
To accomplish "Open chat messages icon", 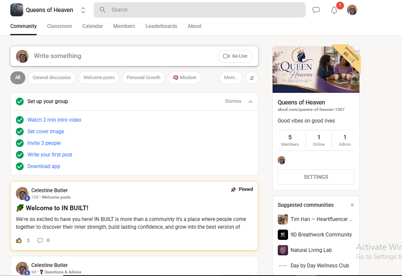I will (x=316, y=10).
